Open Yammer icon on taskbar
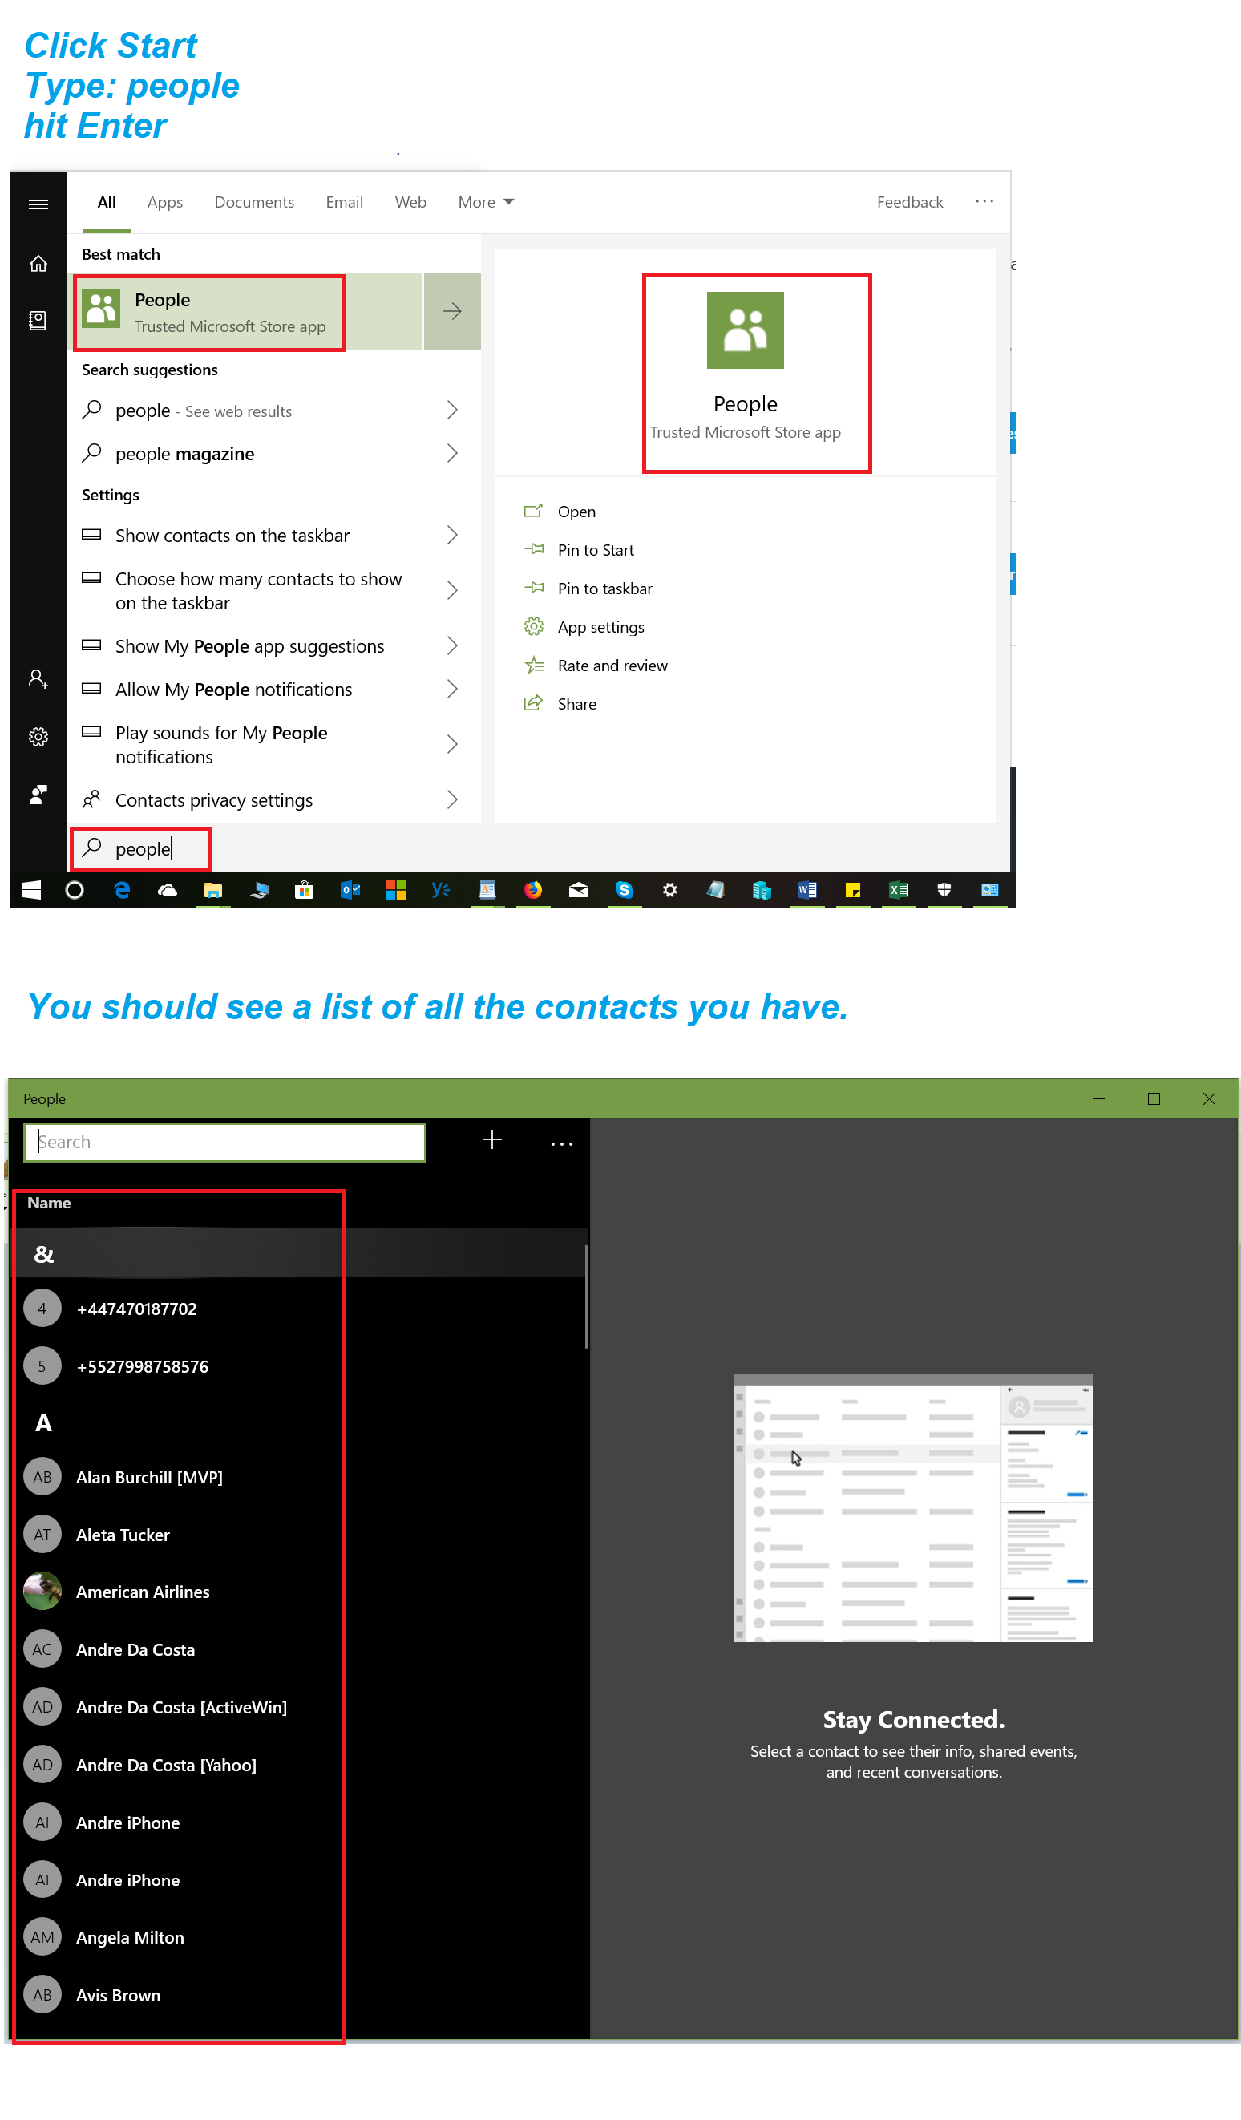Screen dimensions: 1241x2120 coord(441,890)
